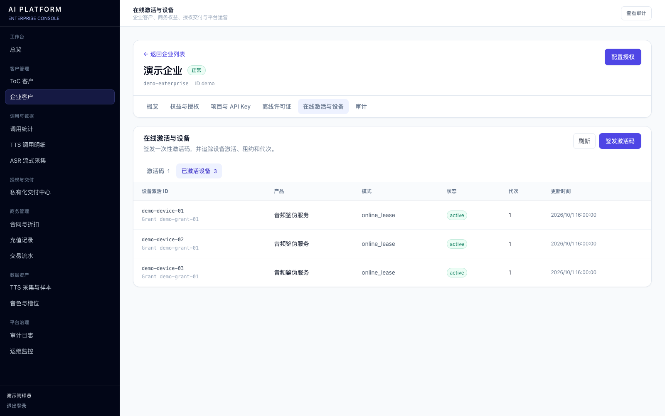Click the update time of demo-device-03
Viewport: 665px width, 416px height.
pyautogui.click(x=574, y=272)
